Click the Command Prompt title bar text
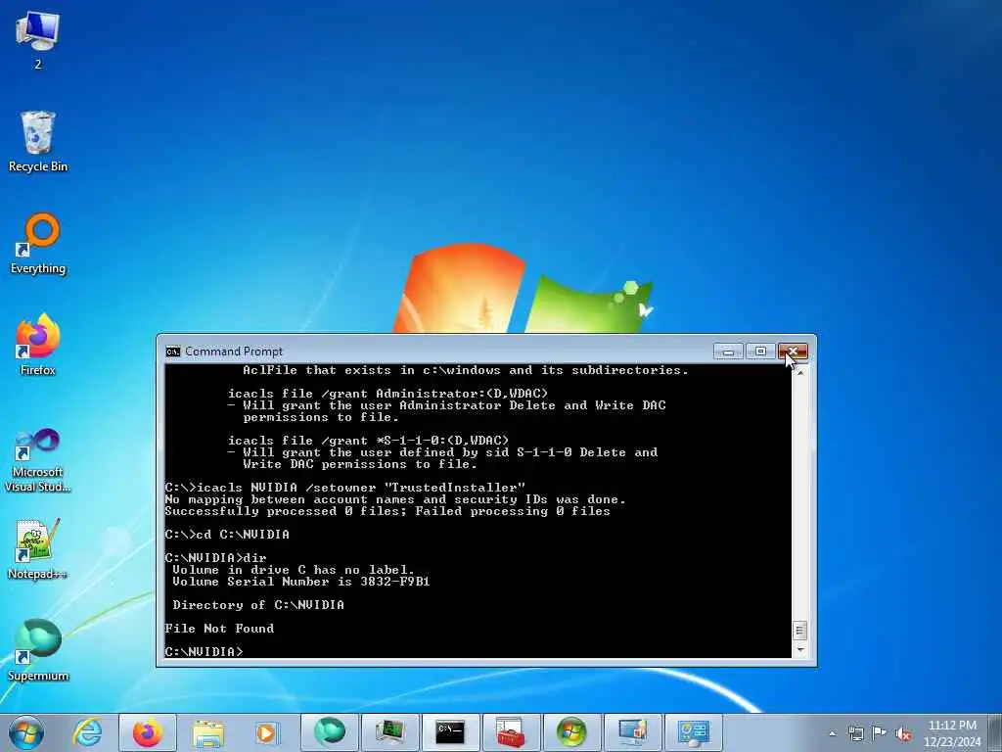This screenshot has width=1002, height=752. (x=234, y=352)
